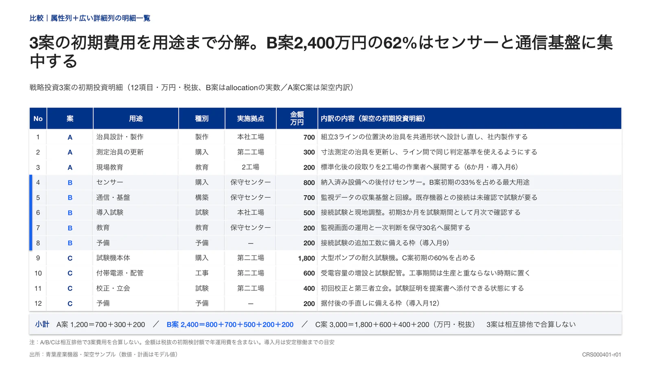Click the 'A案 1,200＝700＋300＋200' subtotal
The image size is (651, 366).
click(100, 325)
